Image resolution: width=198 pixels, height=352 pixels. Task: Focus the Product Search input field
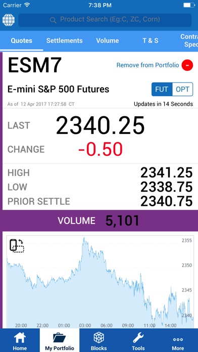click(105, 20)
